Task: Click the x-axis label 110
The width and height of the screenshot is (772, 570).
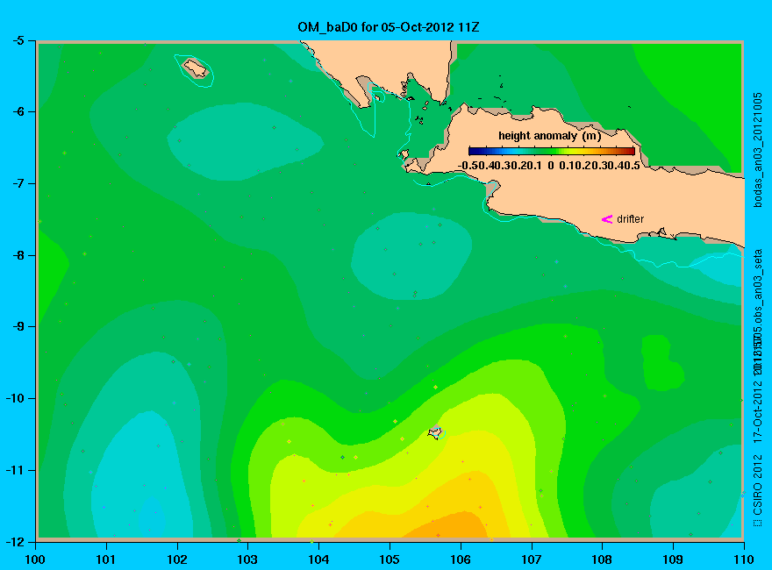Action: click(744, 559)
